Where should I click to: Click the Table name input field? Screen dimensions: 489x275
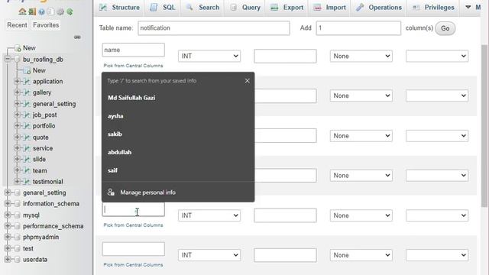(214, 28)
